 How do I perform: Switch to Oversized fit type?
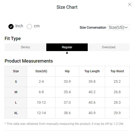[x=108, y=47]
